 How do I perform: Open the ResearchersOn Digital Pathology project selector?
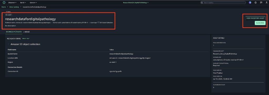click(x=136, y=3)
